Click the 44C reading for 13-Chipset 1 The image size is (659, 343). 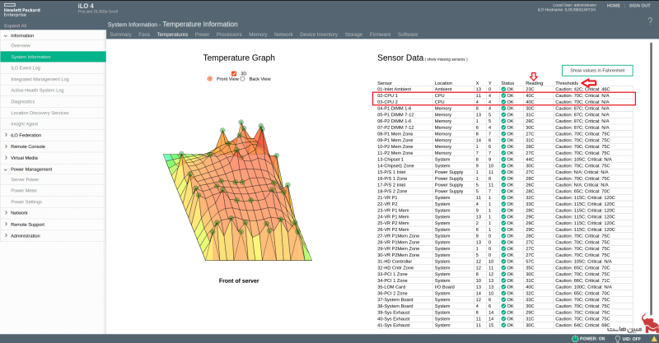[x=530, y=159]
